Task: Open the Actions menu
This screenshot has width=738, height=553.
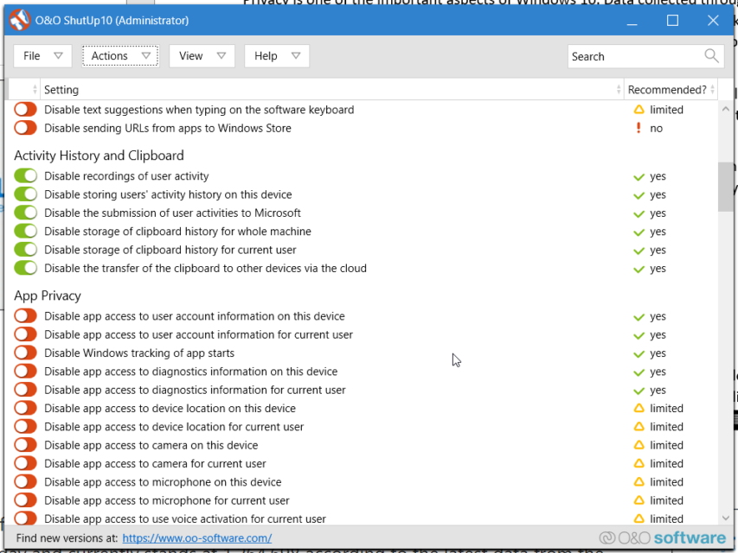Action: pyautogui.click(x=119, y=55)
